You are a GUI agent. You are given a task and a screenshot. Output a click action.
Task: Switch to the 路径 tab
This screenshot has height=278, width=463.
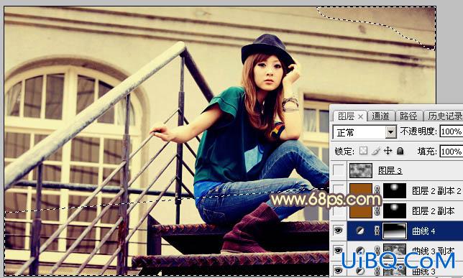click(x=408, y=116)
